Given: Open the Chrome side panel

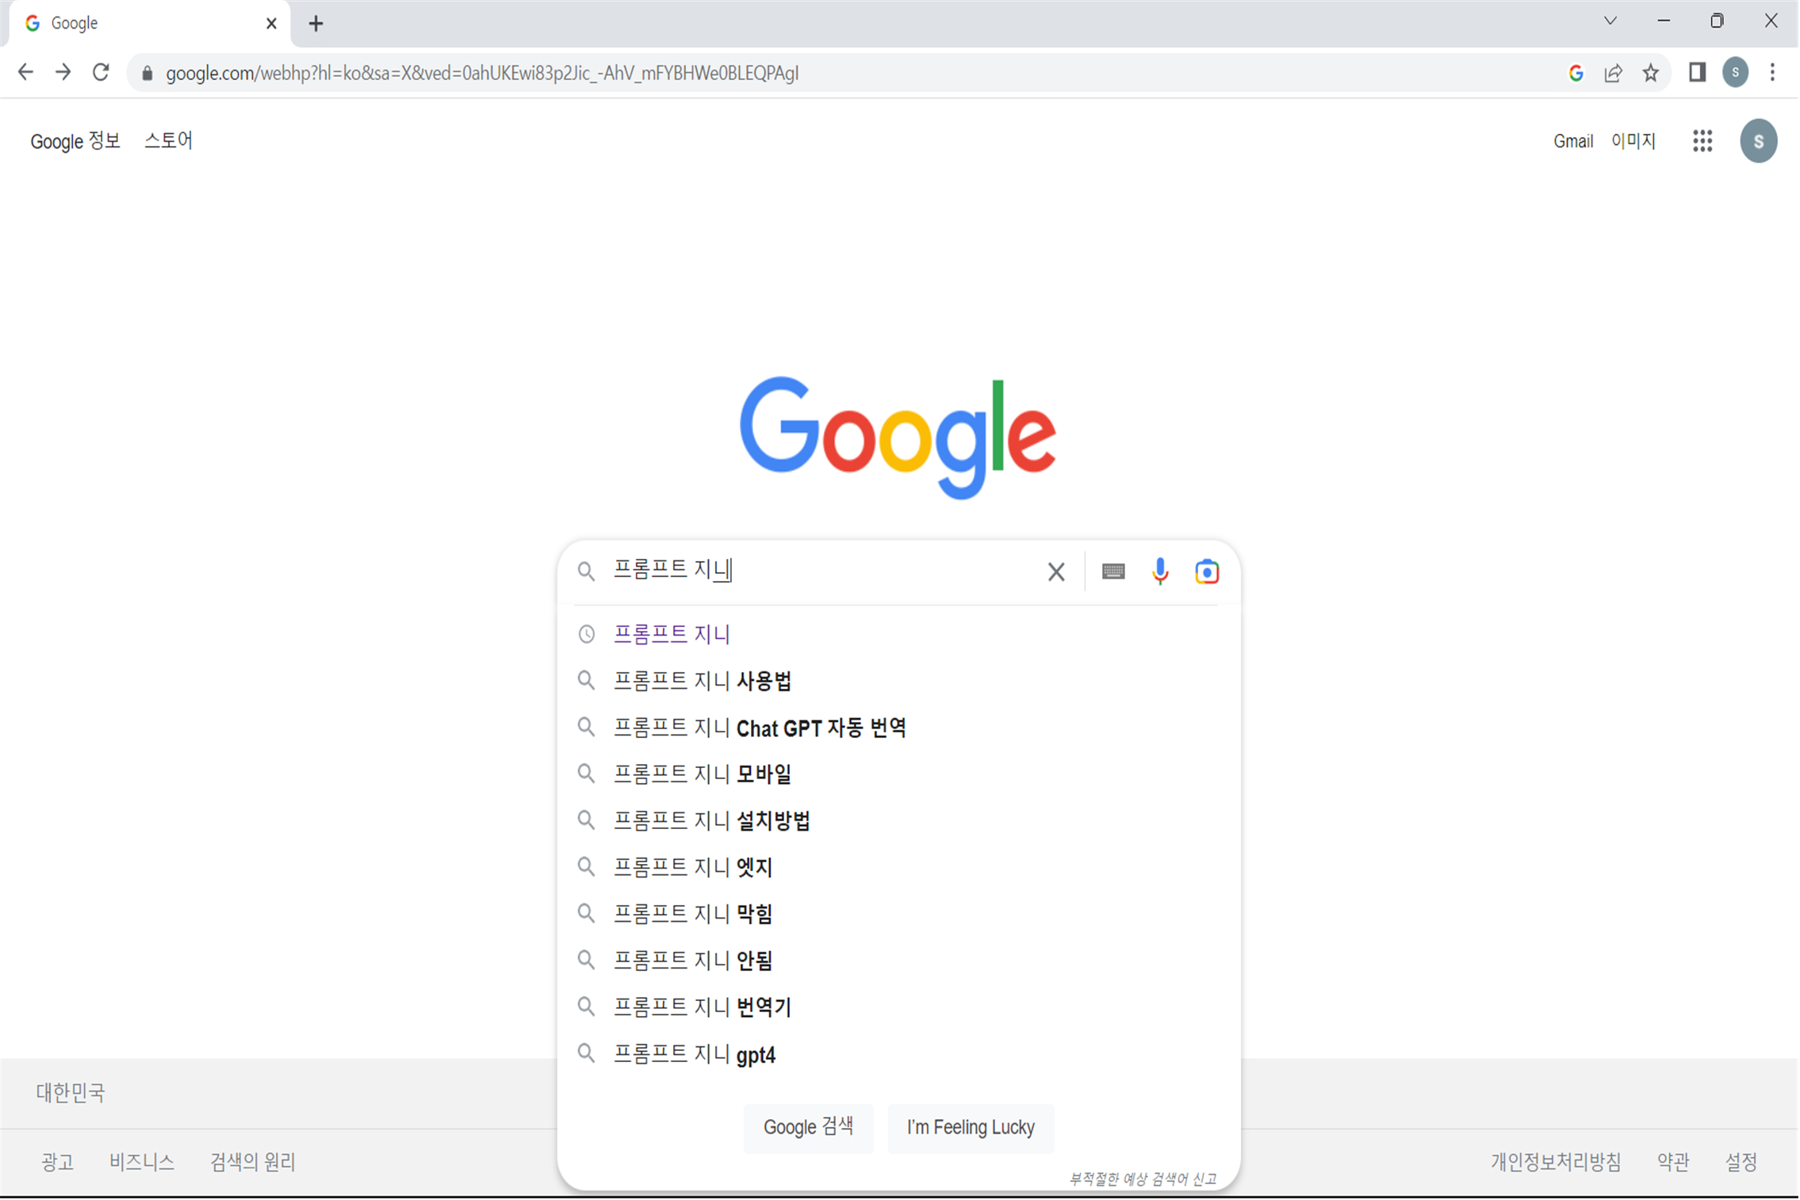Looking at the screenshot, I should coord(1697,72).
